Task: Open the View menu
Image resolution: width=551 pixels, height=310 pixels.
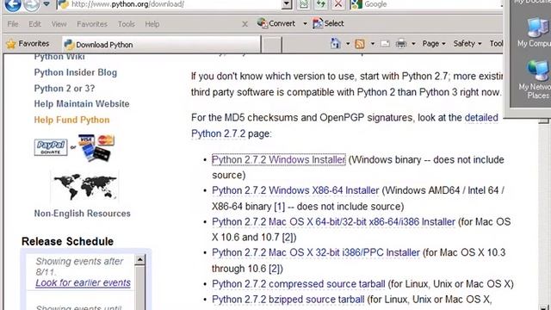Action: point(59,24)
